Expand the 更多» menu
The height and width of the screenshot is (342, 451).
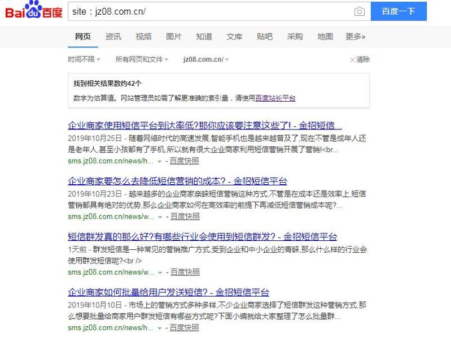tap(355, 37)
